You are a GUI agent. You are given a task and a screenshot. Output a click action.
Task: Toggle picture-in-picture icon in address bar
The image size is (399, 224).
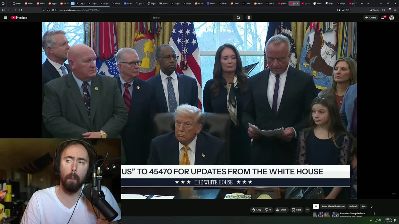(339, 10)
